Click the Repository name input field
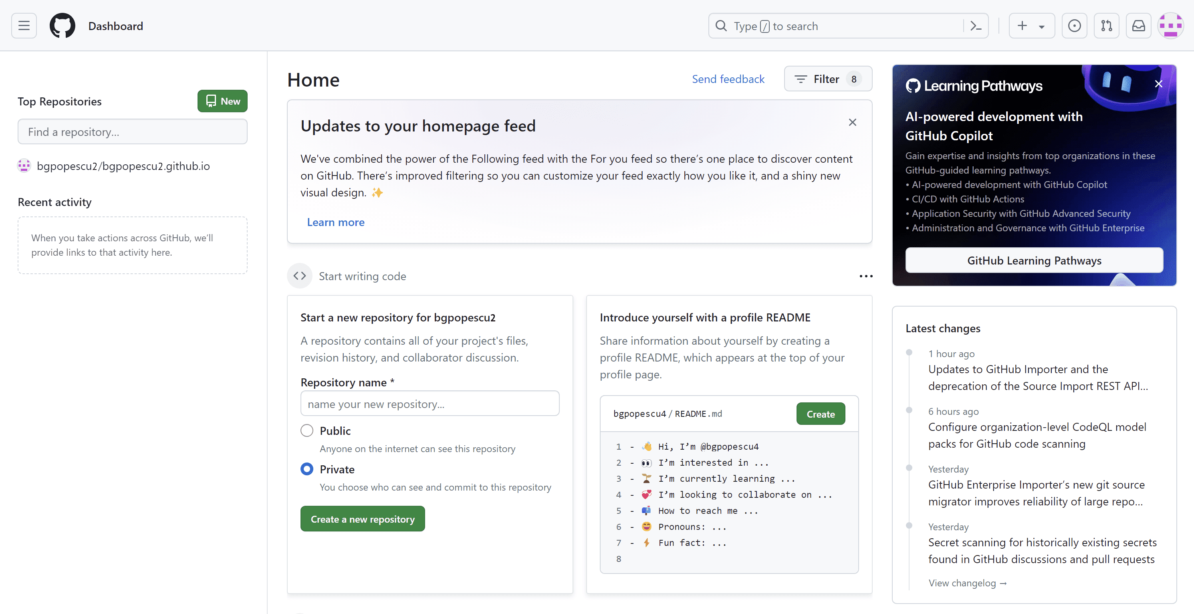Screen dimensions: 1194x614 point(430,404)
